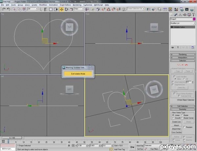Activate the Select and Scale tool
The image size is (197, 151).
[x=71, y=9]
